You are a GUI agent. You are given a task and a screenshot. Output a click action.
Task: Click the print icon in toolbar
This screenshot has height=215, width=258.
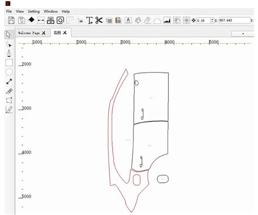coord(51,20)
